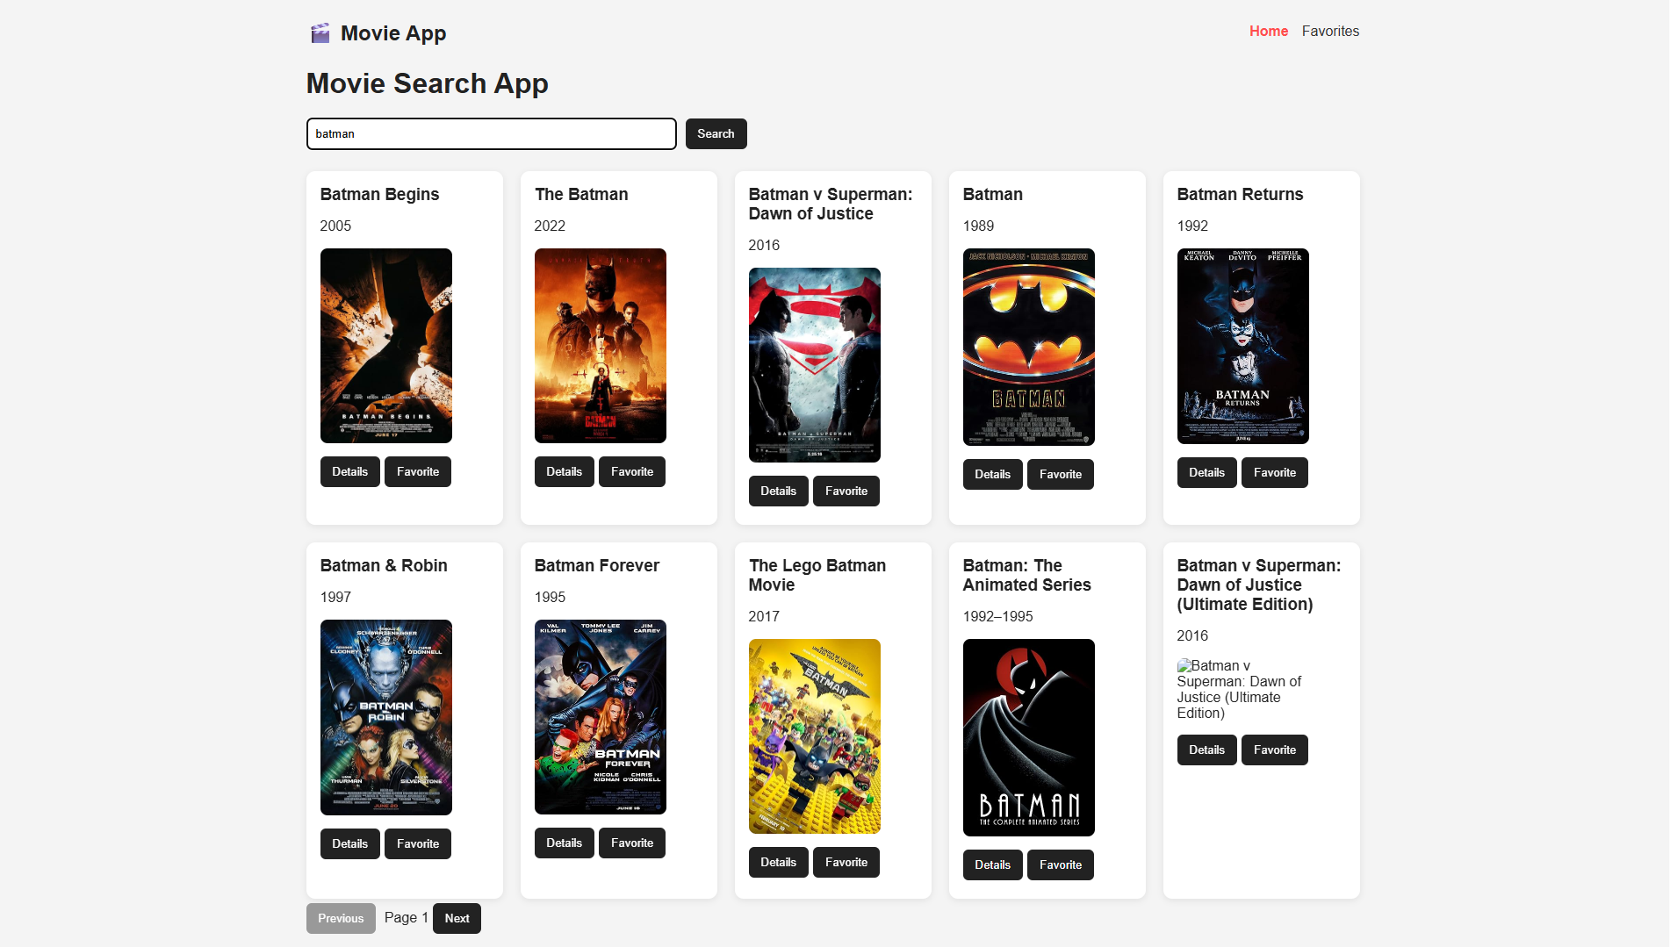Click the 1992–1995 year text
Viewport: 1670px width, 947px height.
997,617
